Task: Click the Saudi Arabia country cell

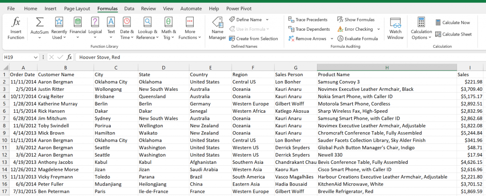Action: pyautogui.click(x=210, y=169)
